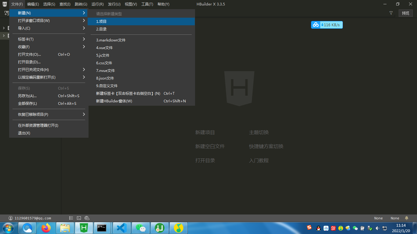The width and height of the screenshot is (417, 234).
Task: Open the document outline list icon in the status bar
Action: pos(71,218)
